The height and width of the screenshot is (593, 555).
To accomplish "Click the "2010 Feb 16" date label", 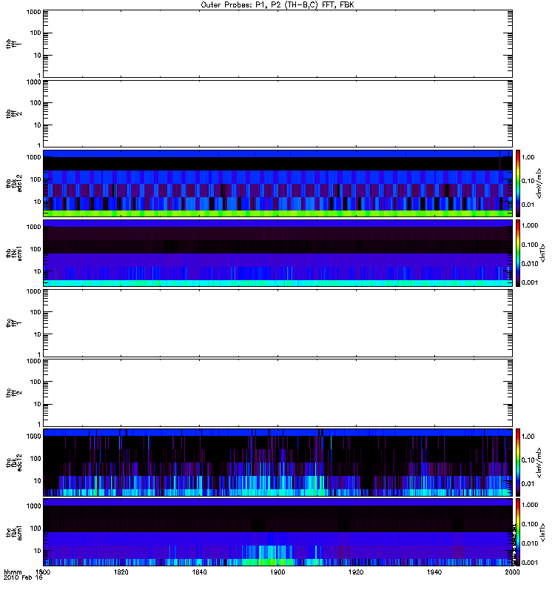I will [x=23, y=578].
